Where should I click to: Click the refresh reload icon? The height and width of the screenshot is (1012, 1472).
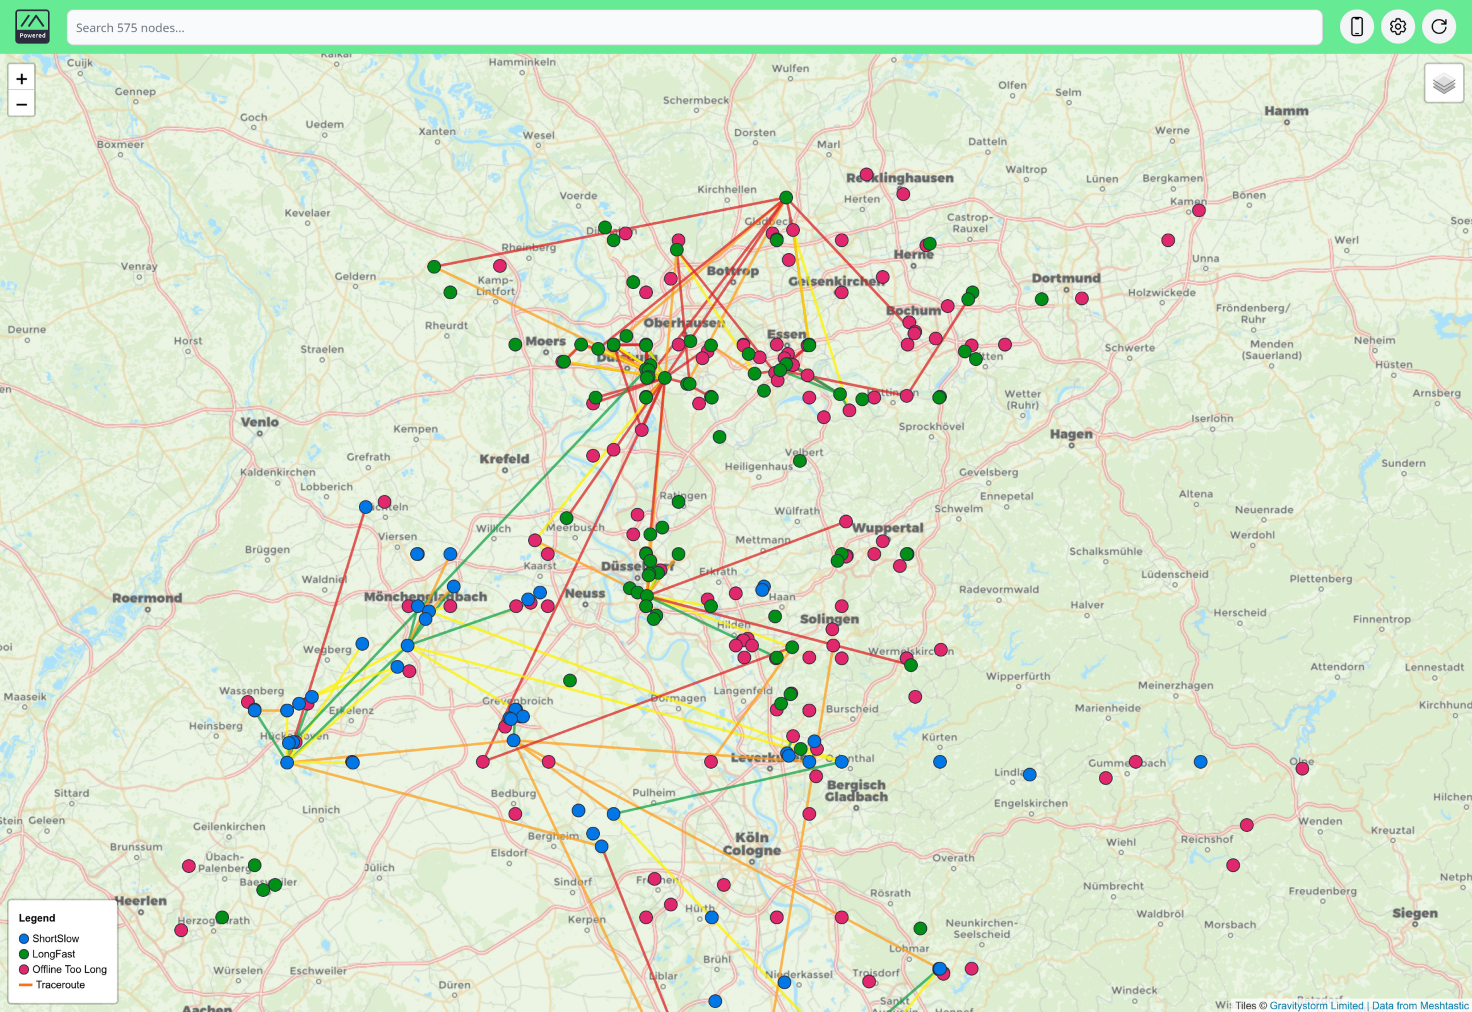1439,27
